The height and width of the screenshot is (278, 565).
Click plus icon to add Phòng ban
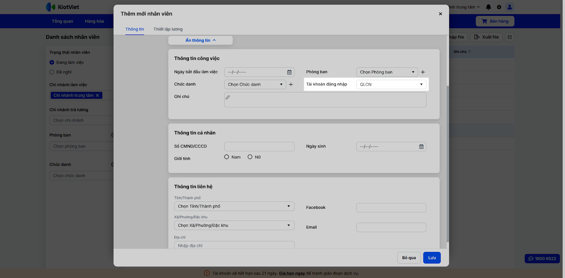[423, 72]
